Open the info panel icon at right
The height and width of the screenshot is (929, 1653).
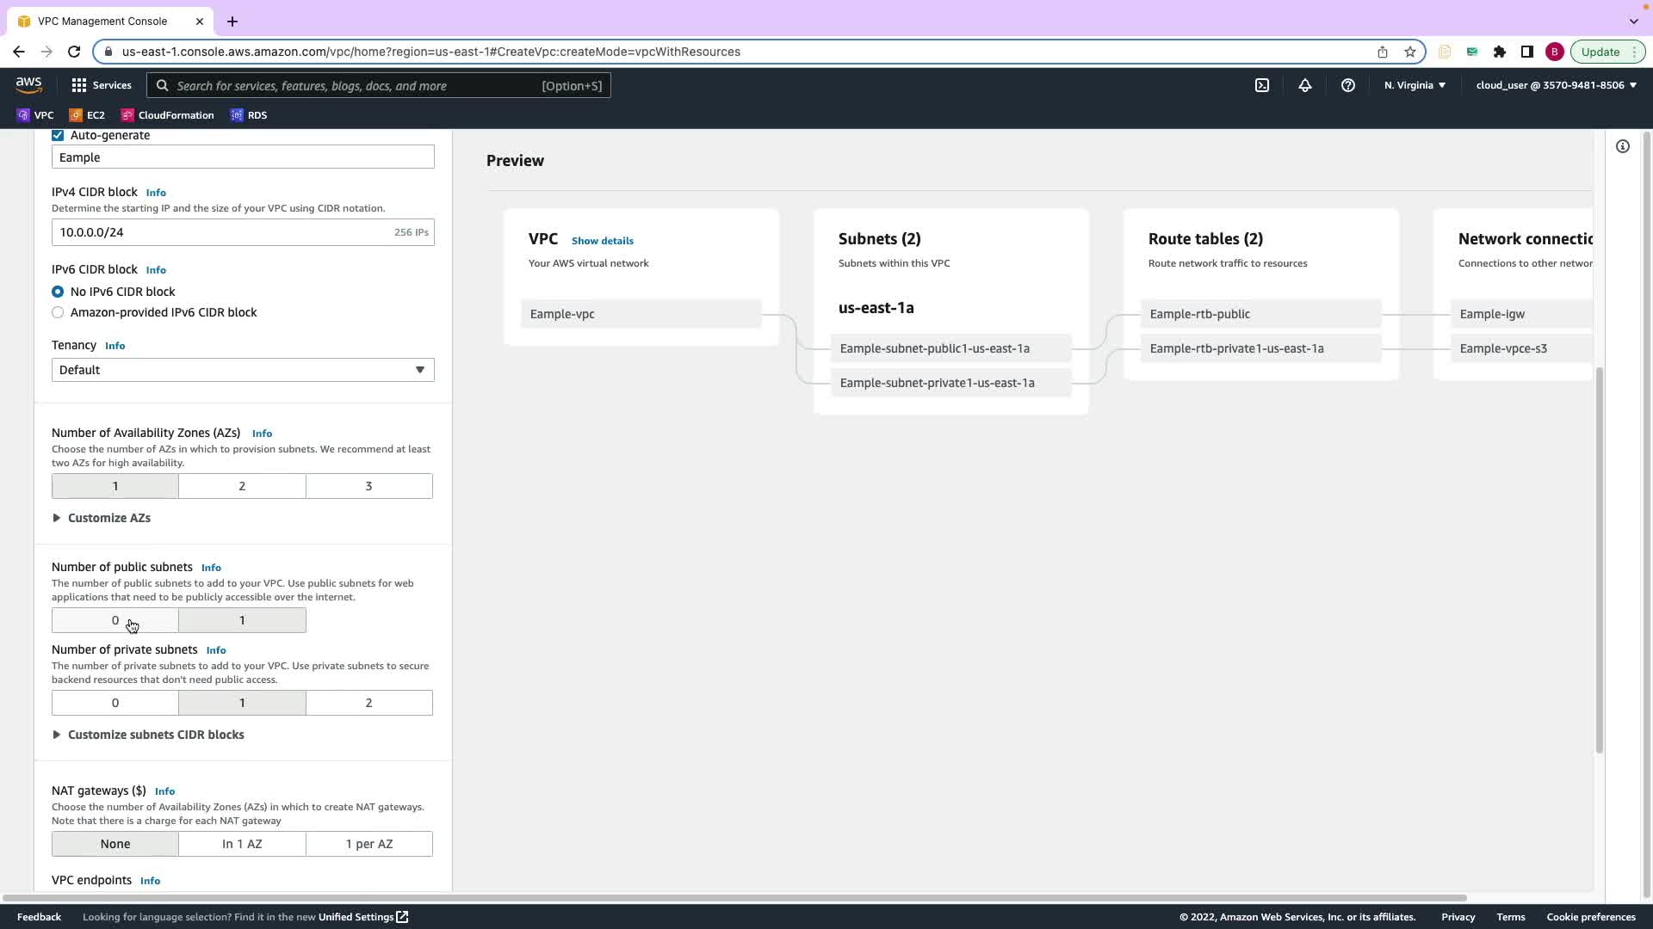1622,146
